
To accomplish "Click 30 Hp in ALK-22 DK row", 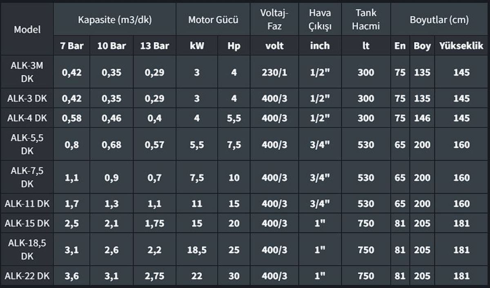I will [x=234, y=277].
